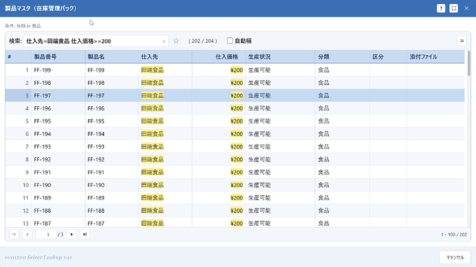Click 食品 category in the FF-190 row

coord(324,185)
